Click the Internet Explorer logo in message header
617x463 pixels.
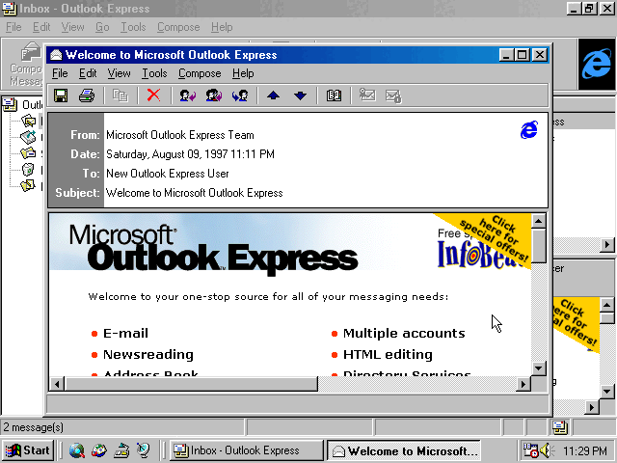[x=529, y=129]
